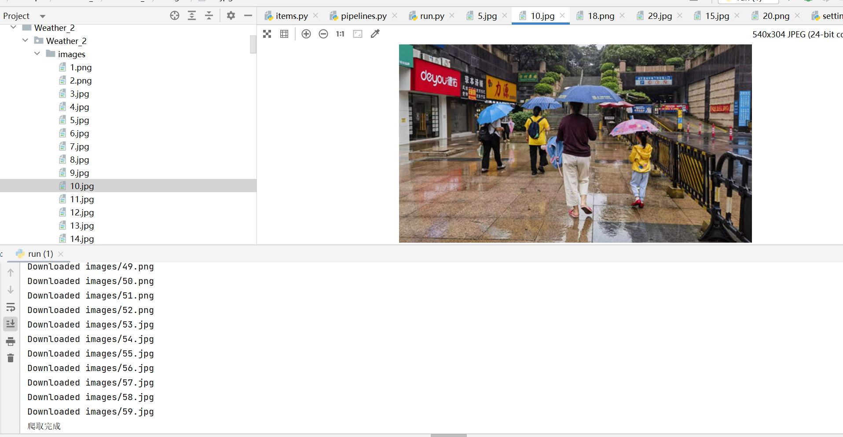
Task: Click the rainy street image preview
Action: pos(575,143)
